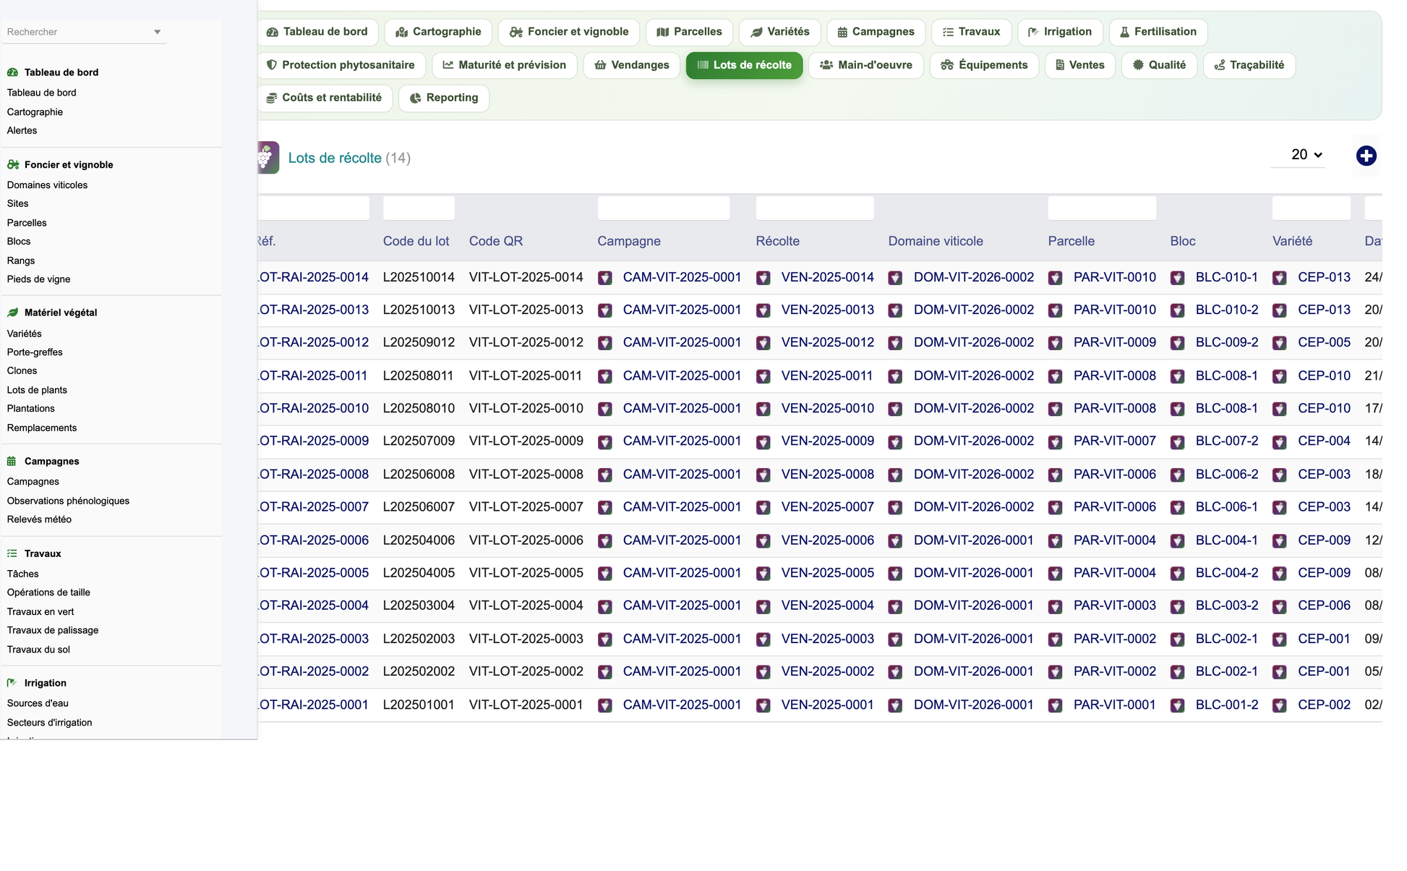Click the icon beside BLC-006-2
Image resolution: width=1407 pixels, height=871 pixels.
[x=1178, y=475]
